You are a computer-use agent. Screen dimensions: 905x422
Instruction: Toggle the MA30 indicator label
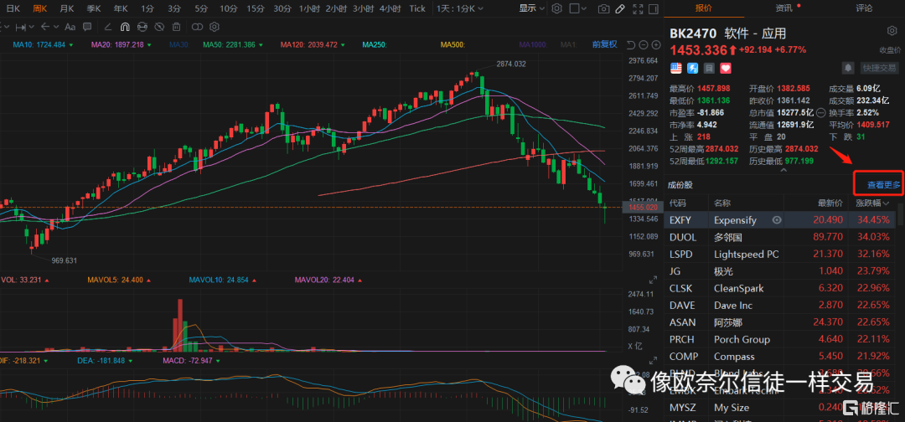click(x=179, y=44)
